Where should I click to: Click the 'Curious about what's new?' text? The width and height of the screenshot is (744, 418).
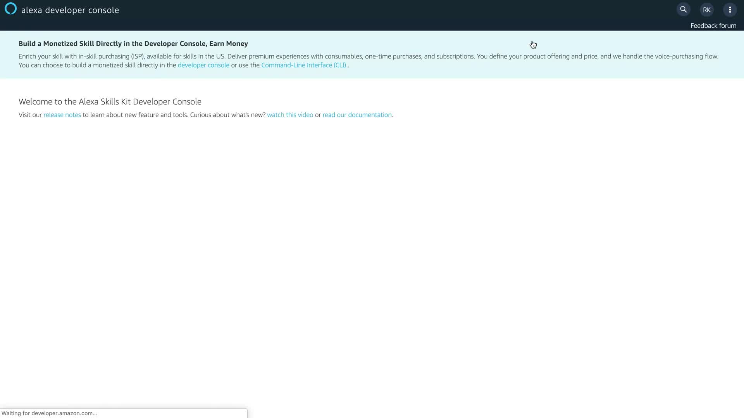[x=227, y=115]
